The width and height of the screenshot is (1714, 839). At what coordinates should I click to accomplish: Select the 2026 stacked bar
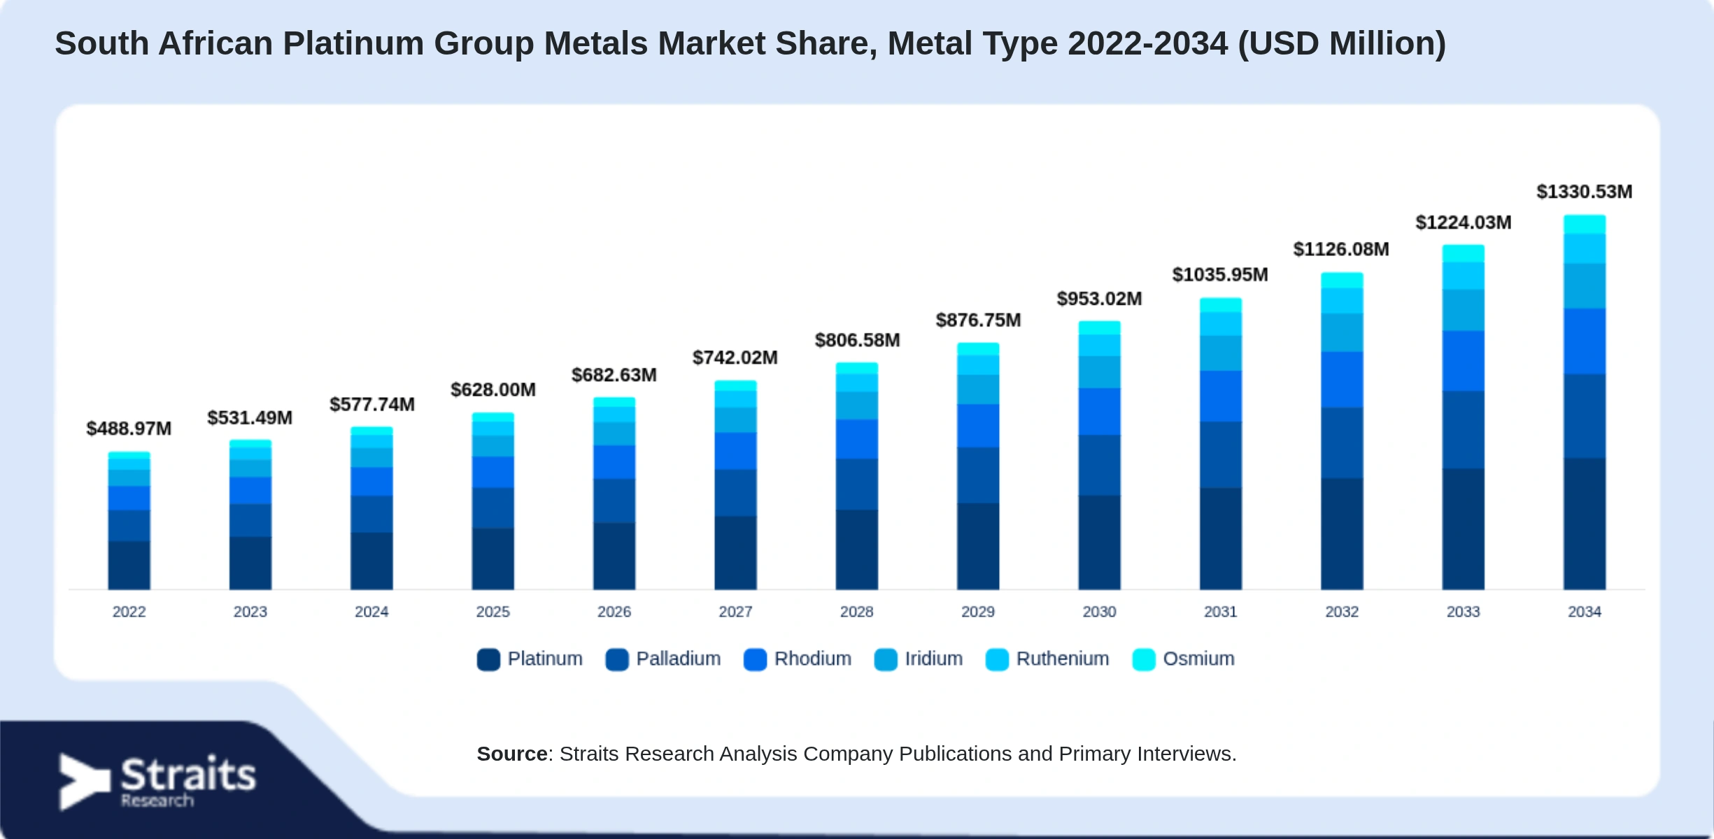click(x=614, y=494)
